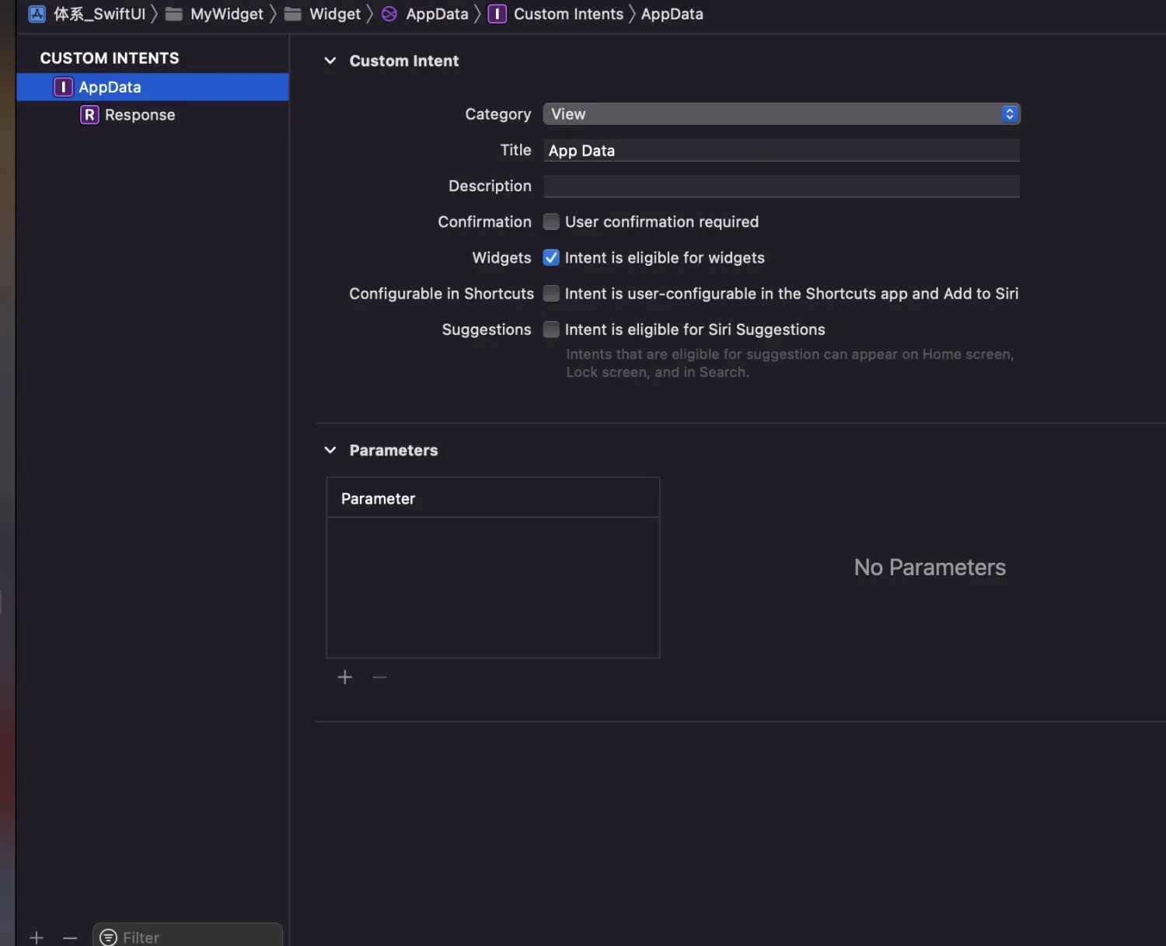This screenshot has height=946, width=1166.
Task: Click the remove parameter minus icon
Action: coord(379,677)
